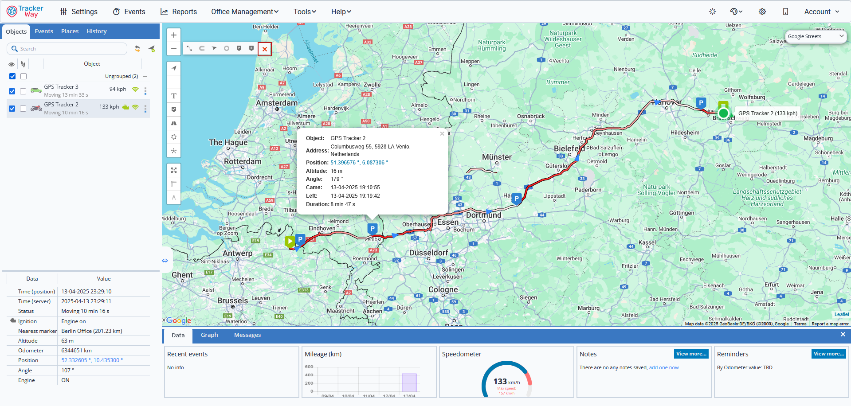Toggle parking stops marker in history toolbar

coord(239,48)
